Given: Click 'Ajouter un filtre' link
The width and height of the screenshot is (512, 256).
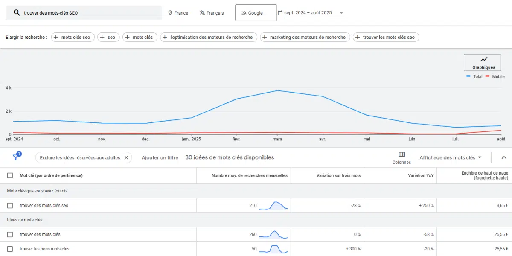Looking at the screenshot, I should click(160, 157).
